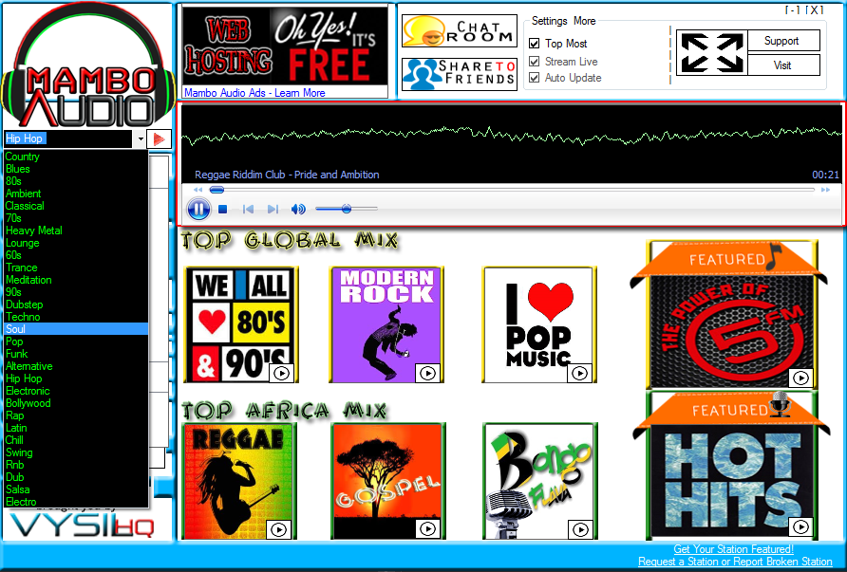Open Get Your Station Featured link
Image resolution: width=847 pixels, height=572 pixels.
[x=734, y=549]
